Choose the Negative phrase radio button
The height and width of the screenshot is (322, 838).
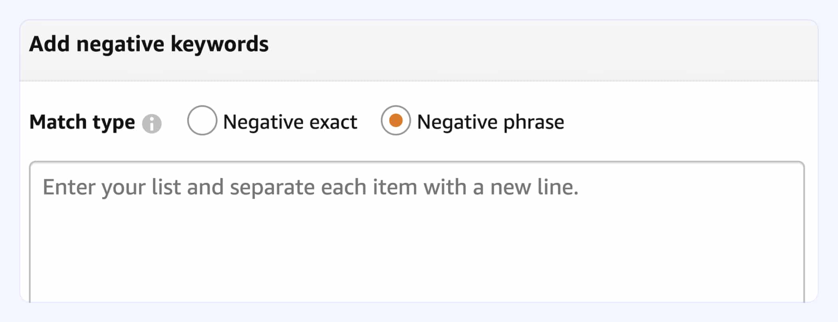click(x=395, y=121)
